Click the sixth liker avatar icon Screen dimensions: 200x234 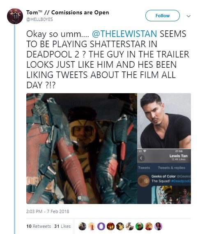[130, 226]
